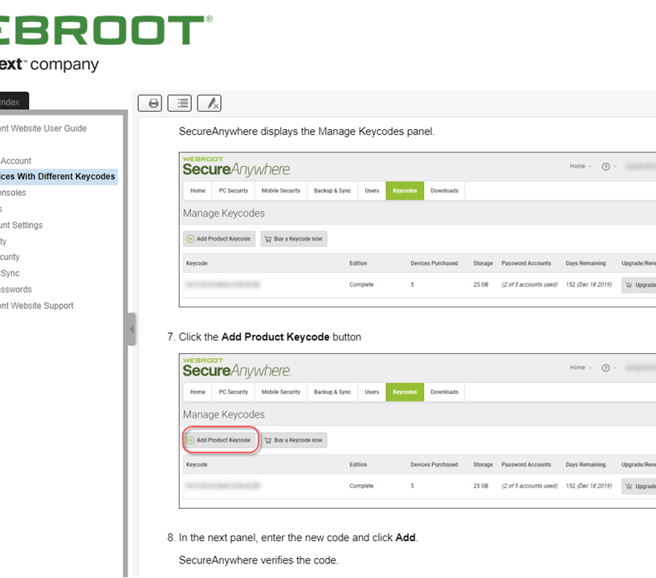656x578 pixels.
Task: Click the screenshot below 'displays the Manage Keycodes panel'
Action: [417, 230]
